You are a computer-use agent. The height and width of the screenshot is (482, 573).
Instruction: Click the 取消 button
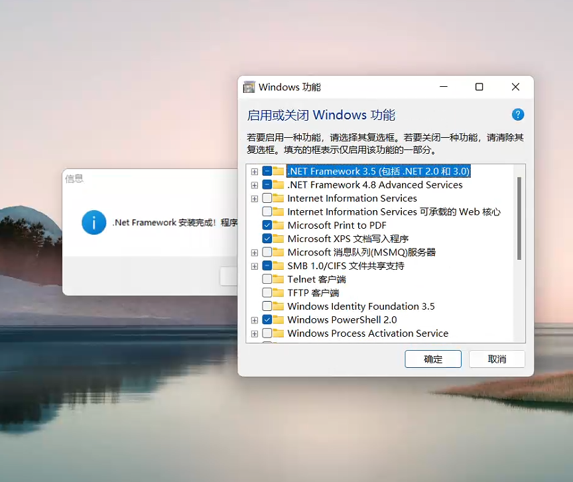point(497,359)
